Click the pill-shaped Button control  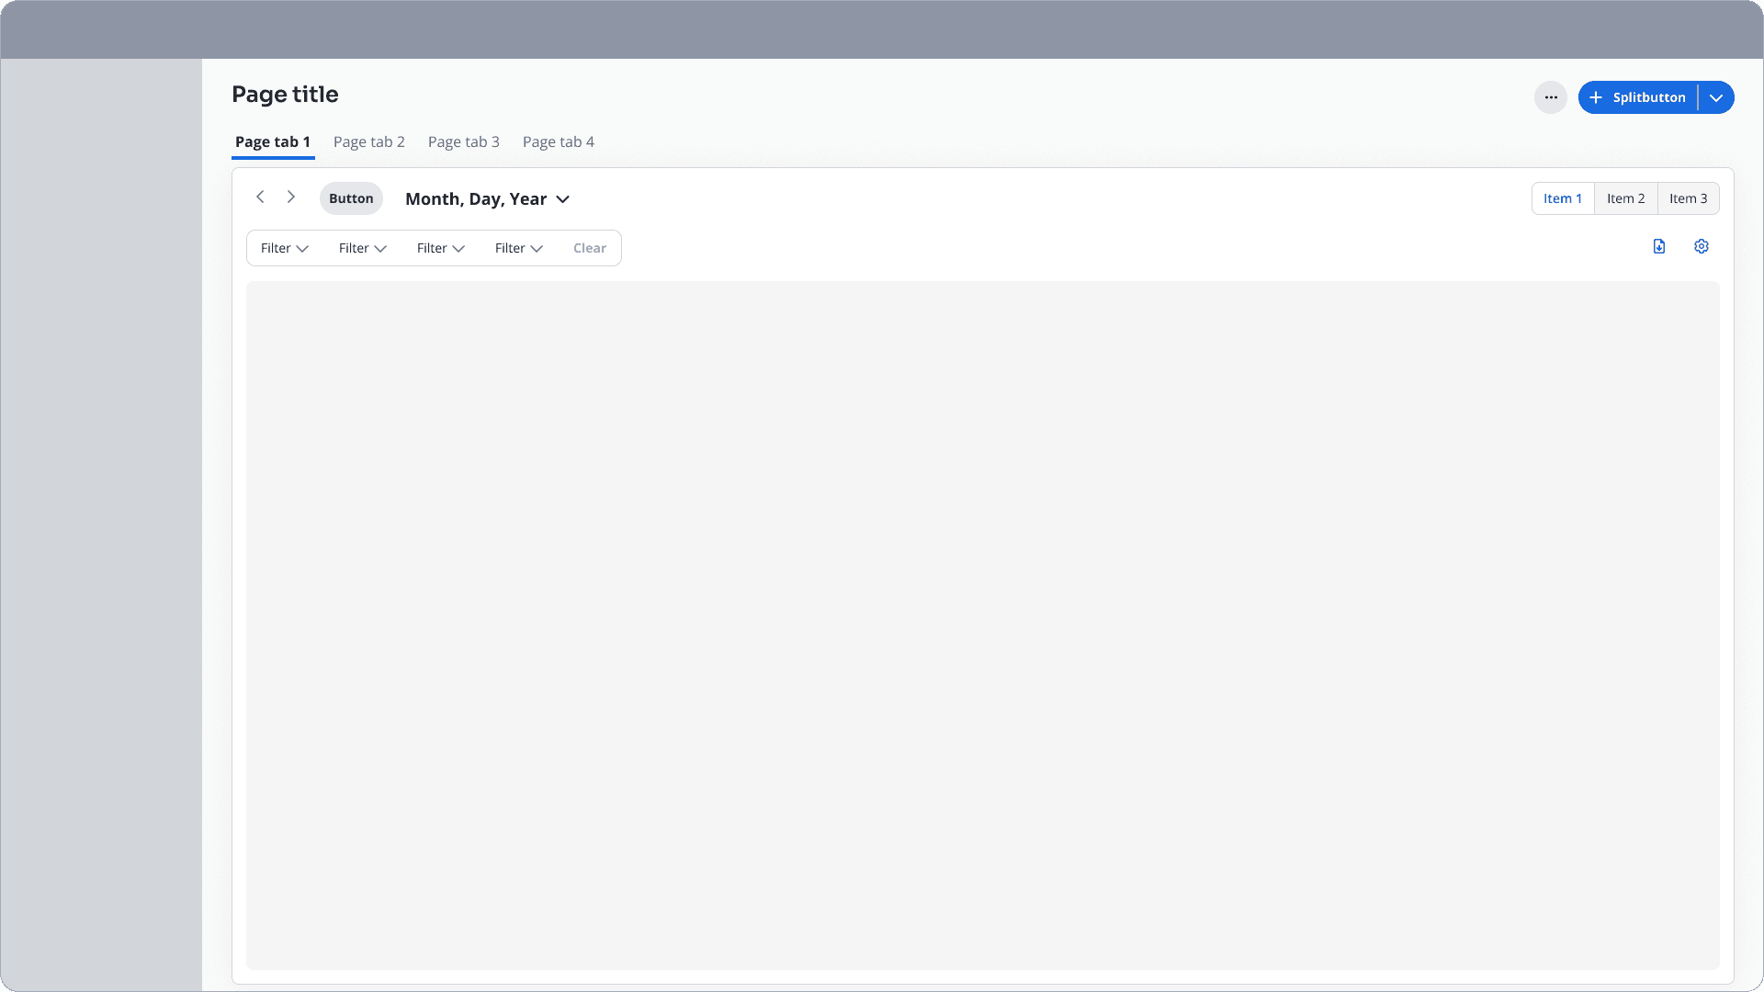click(x=351, y=197)
